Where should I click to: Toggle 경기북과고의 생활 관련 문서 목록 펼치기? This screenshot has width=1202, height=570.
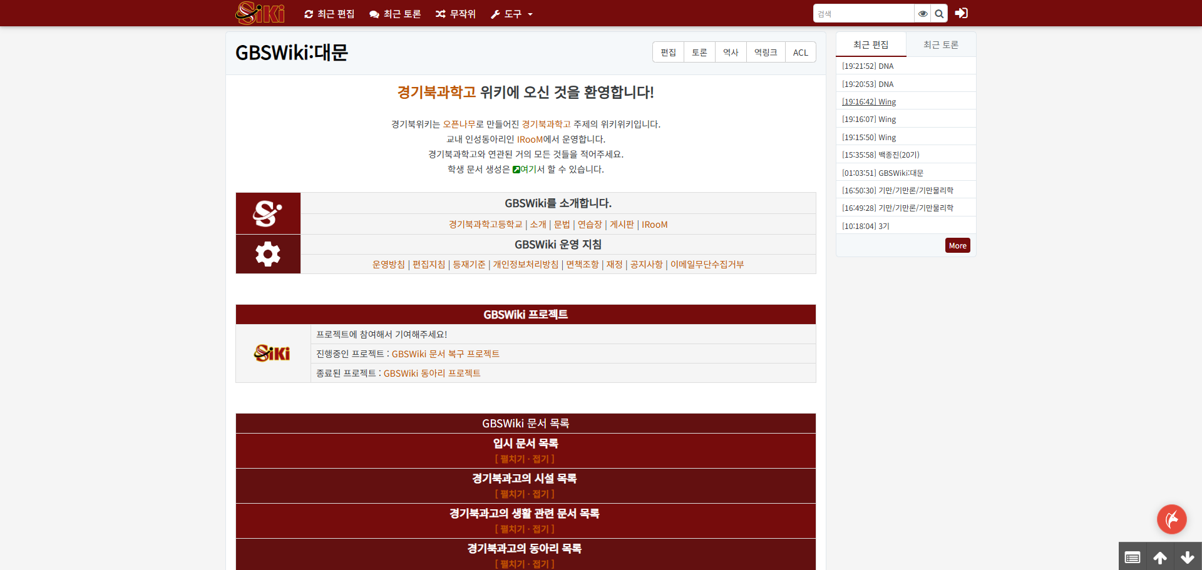[525, 529]
